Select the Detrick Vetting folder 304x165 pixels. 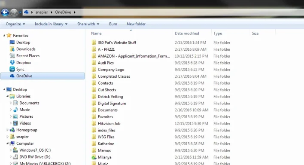pos(110,97)
